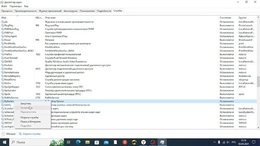The image size is (260, 146).
Task: Click the Открыть службы link at bottom
Action: [32, 134]
